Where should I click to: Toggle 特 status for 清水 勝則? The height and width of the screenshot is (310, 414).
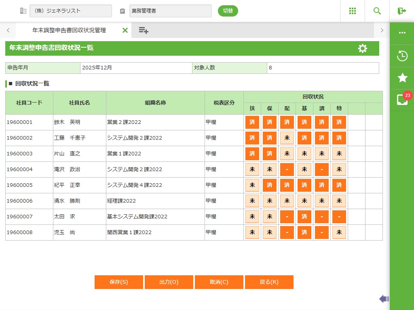coord(339,201)
